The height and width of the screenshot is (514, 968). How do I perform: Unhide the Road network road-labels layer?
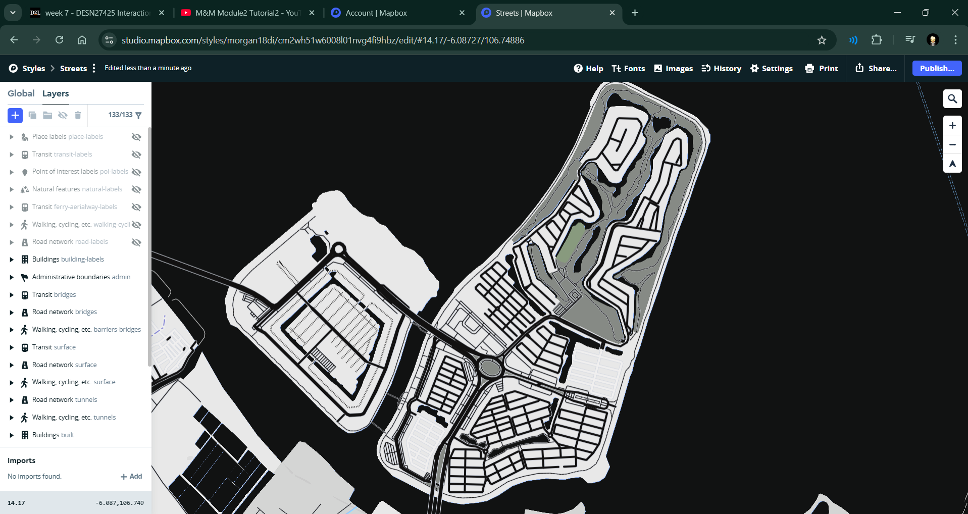136,242
